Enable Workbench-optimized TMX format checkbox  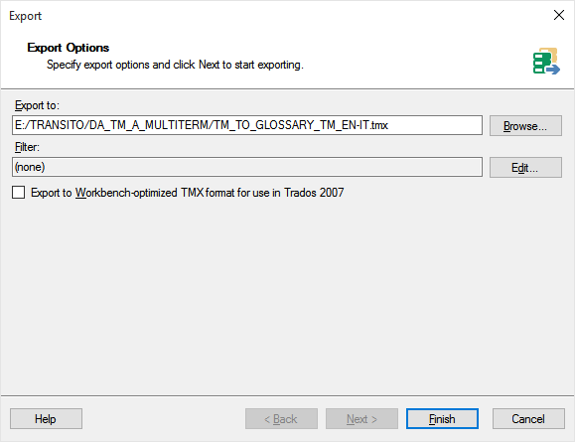[18, 193]
